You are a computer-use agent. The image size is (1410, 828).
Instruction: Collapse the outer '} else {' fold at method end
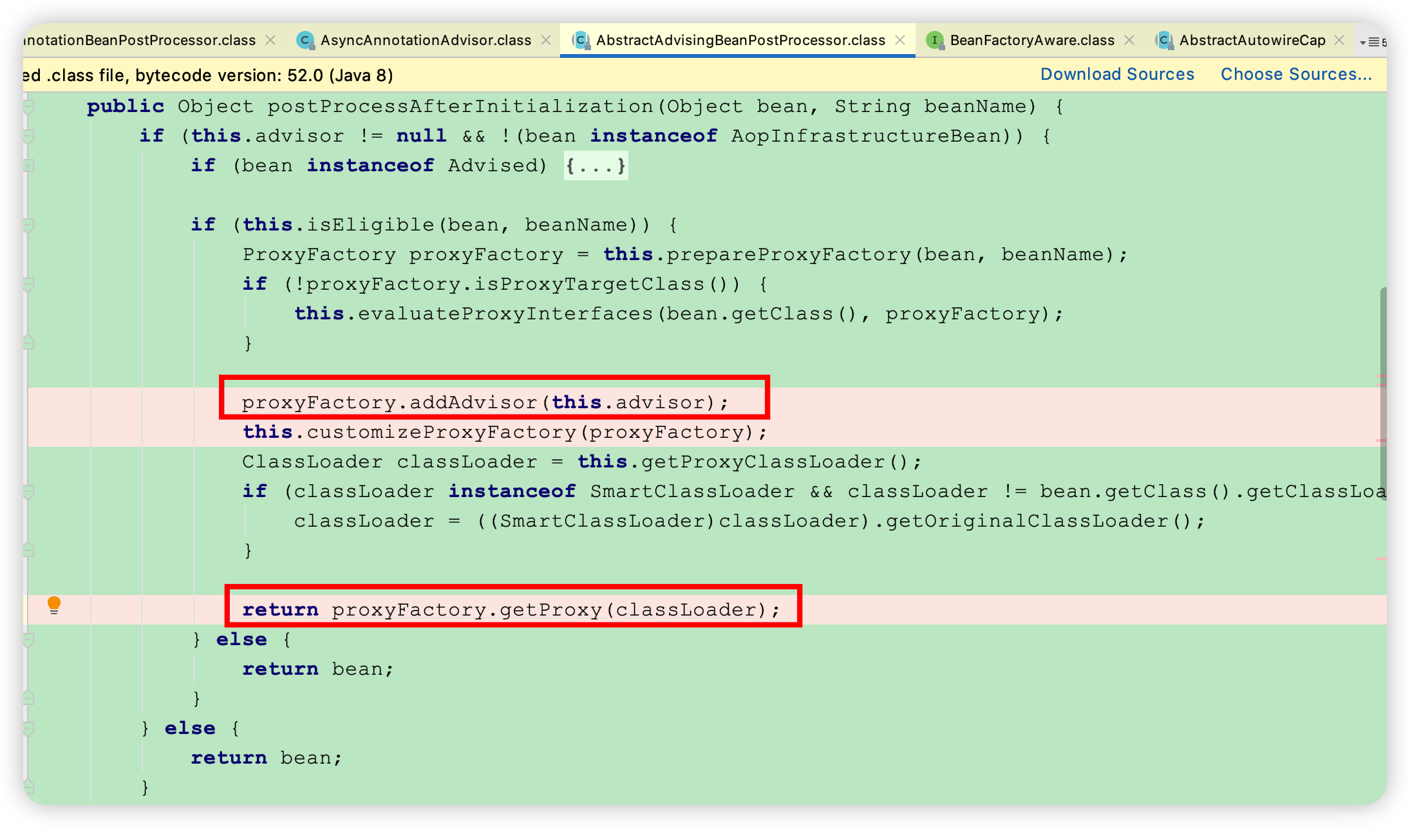[x=28, y=729]
